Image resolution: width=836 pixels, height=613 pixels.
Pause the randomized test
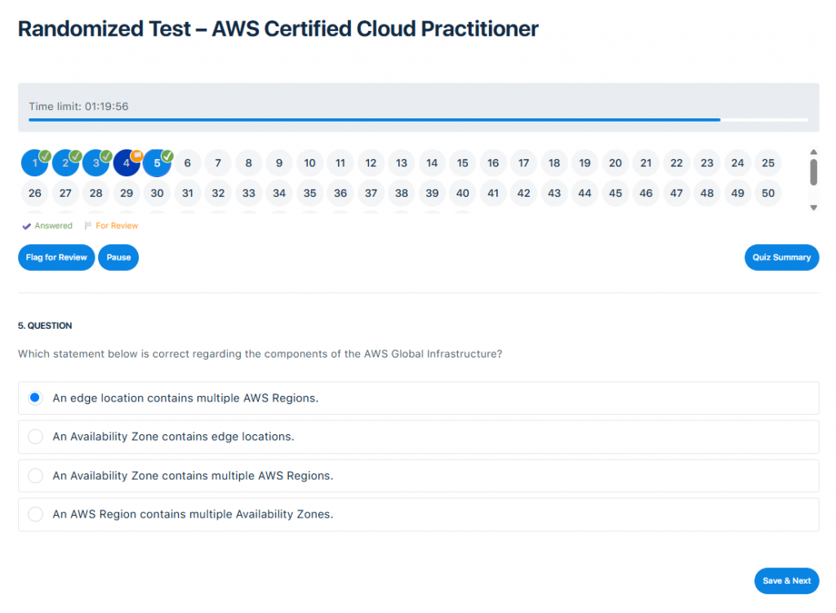coord(118,257)
